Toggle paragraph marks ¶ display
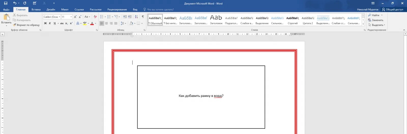Image resolution: width=407 pixels, height=134 pixels. [x=143, y=17]
